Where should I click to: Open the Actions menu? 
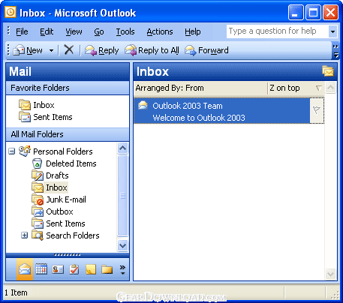160,31
